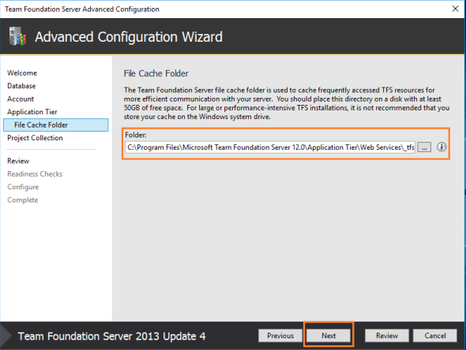Click the File Cache Folder heading
The height and width of the screenshot is (350, 466).
(156, 73)
